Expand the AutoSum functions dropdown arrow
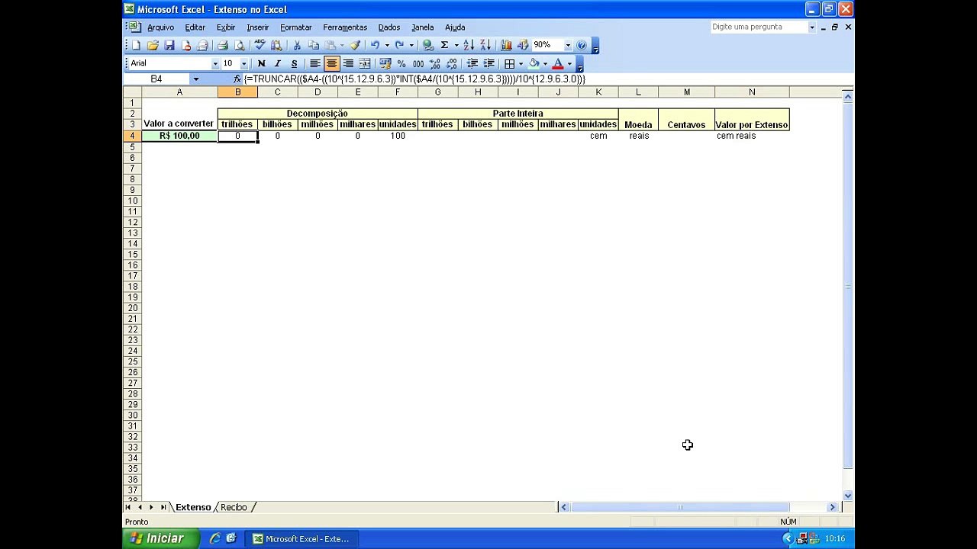 (x=456, y=45)
